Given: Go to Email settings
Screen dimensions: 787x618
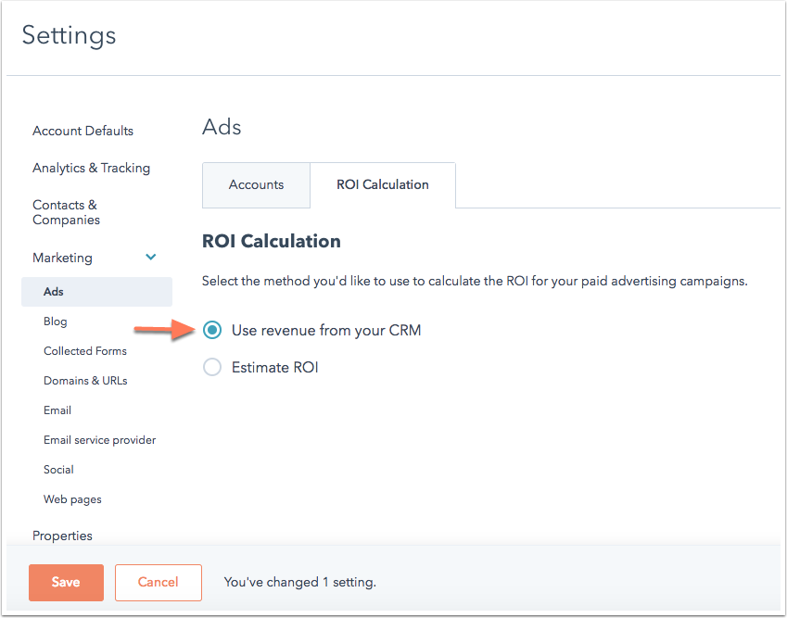Looking at the screenshot, I should pos(57,410).
